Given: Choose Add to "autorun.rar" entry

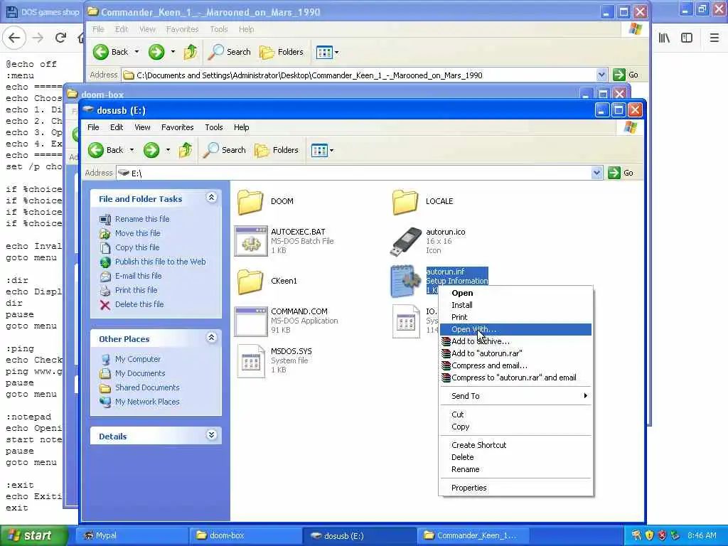Looking at the screenshot, I should [515, 353].
